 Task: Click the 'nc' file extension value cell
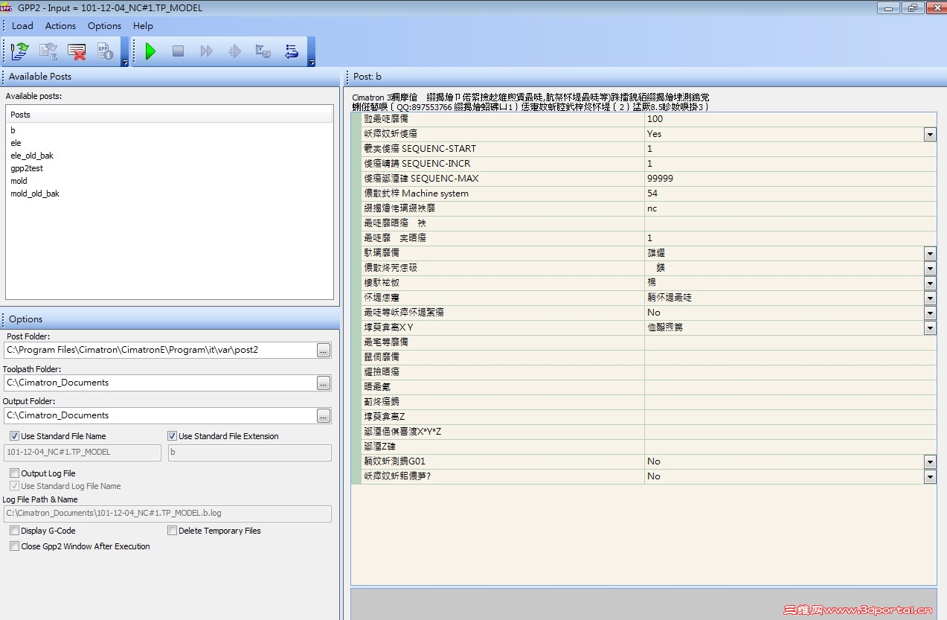pos(790,208)
